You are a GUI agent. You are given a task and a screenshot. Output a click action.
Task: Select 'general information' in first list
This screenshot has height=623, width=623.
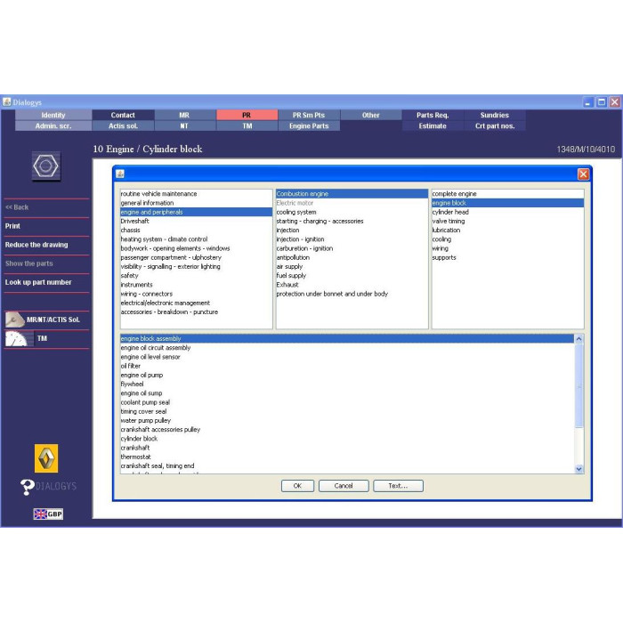click(197, 203)
